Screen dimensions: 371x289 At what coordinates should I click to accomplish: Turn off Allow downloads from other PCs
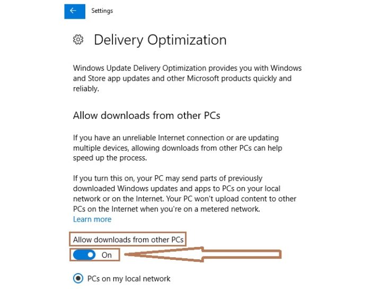tap(84, 255)
